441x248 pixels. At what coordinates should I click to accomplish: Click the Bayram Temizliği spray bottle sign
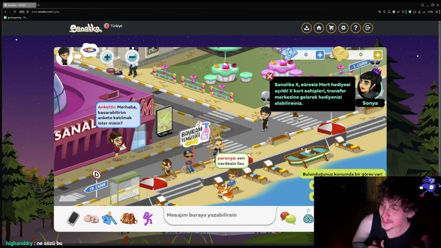click(x=196, y=135)
